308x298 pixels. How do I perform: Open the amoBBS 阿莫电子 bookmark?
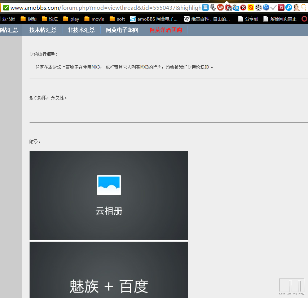point(154,19)
